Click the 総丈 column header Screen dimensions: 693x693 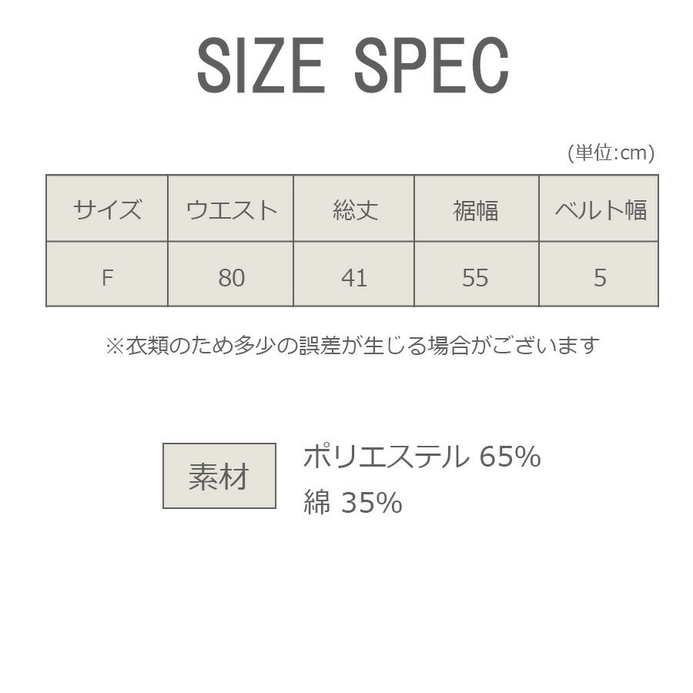tap(354, 209)
